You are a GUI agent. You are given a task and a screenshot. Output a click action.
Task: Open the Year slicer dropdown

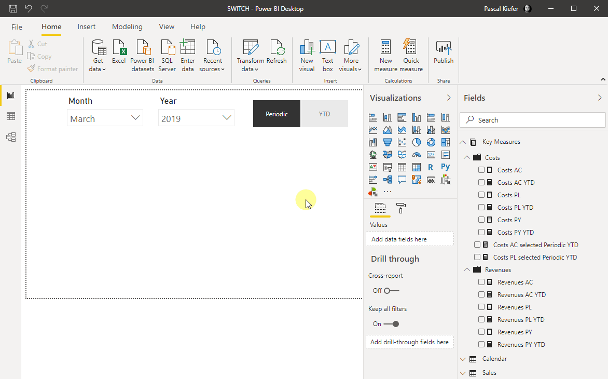coord(227,118)
